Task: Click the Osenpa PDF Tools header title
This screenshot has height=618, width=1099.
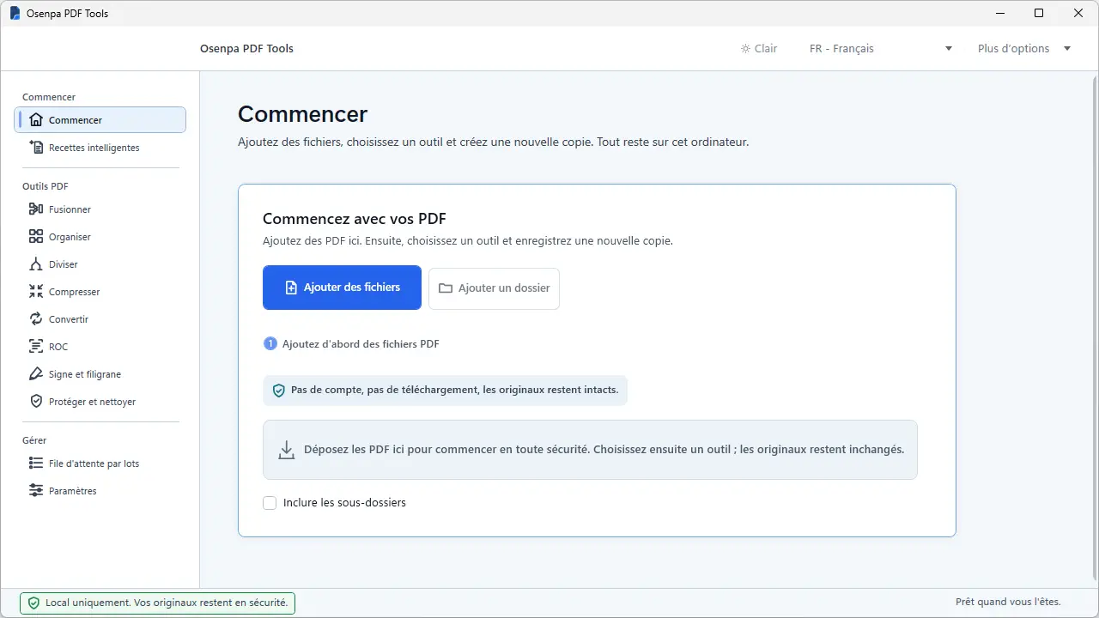Action: 247,49
